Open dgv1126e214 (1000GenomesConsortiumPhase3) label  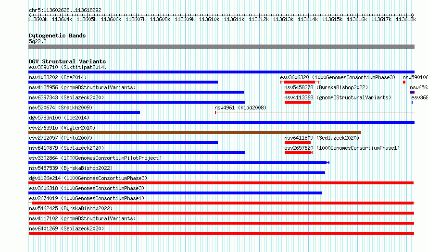click(88, 178)
